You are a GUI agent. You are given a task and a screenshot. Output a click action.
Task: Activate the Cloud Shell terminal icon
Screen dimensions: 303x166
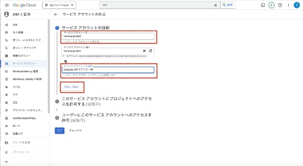(x=263, y=5)
